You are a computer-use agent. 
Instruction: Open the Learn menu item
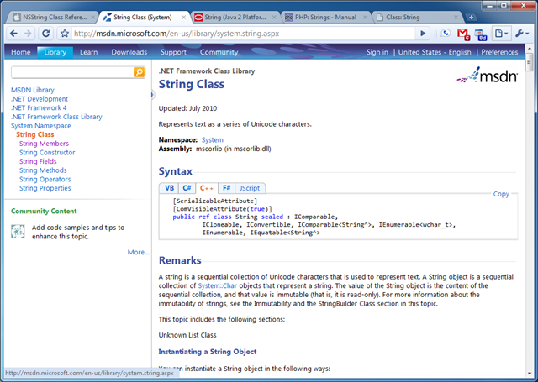click(88, 52)
